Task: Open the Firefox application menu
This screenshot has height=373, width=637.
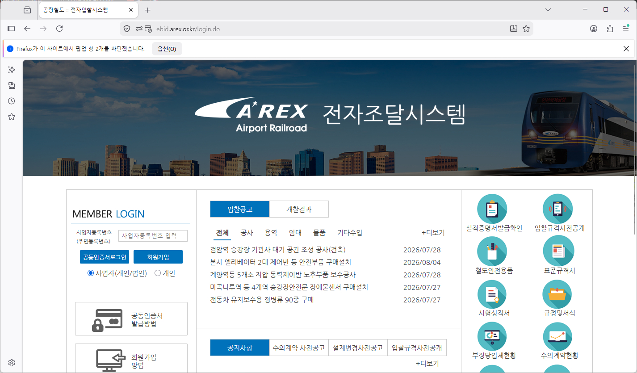Action: coord(626,29)
